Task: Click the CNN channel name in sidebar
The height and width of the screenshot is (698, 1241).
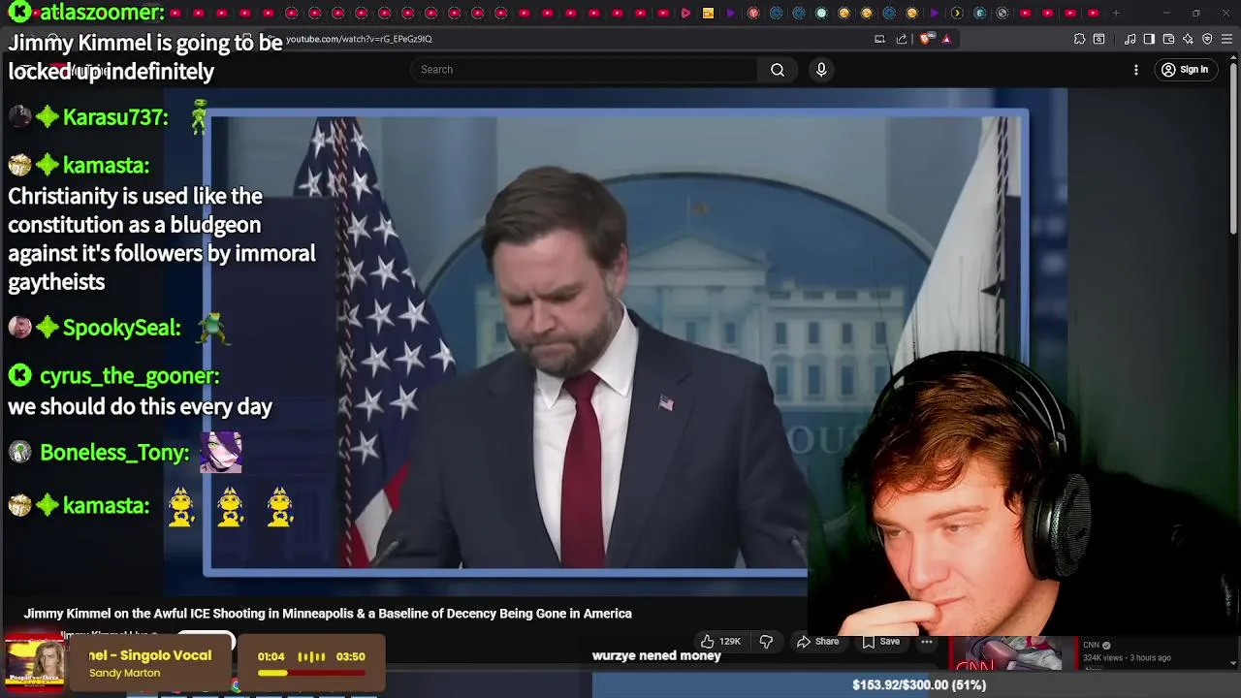Action: tap(1091, 645)
